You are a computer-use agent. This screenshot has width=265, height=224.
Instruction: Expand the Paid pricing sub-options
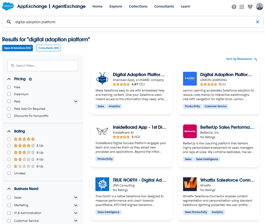[x=76, y=101]
